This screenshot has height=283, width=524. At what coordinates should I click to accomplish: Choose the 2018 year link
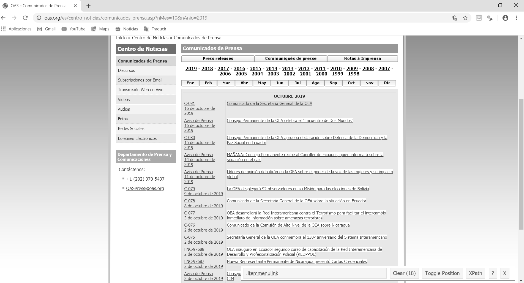tap(207, 69)
